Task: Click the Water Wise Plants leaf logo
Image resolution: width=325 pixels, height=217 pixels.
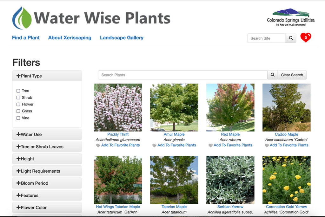Action: tap(22, 18)
